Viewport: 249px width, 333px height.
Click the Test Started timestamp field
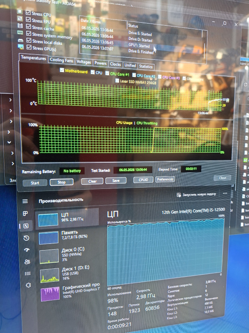click(x=133, y=170)
